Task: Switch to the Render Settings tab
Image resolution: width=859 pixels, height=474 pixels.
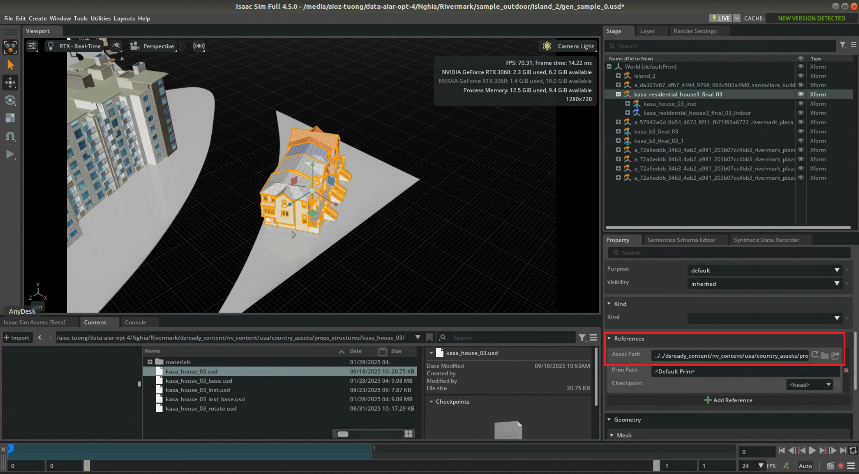Action: pyautogui.click(x=695, y=31)
